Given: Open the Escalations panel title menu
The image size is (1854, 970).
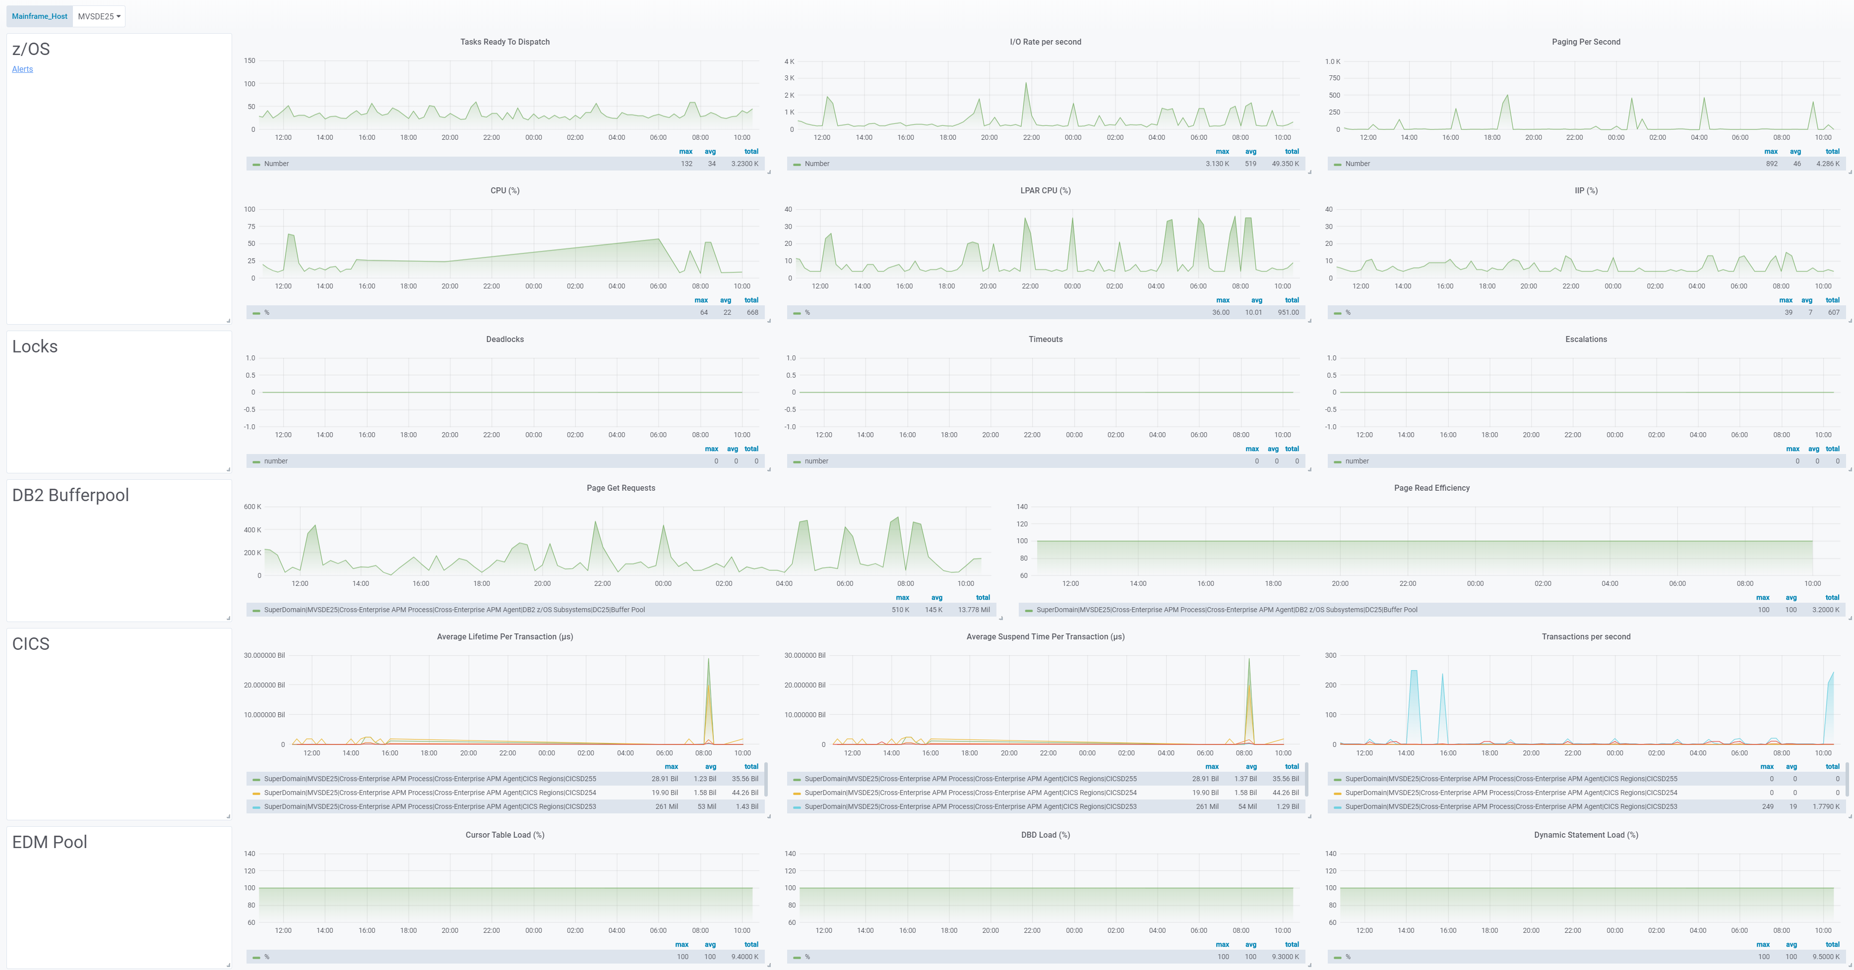Looking at the screenshot, I should click(1586, 340).
